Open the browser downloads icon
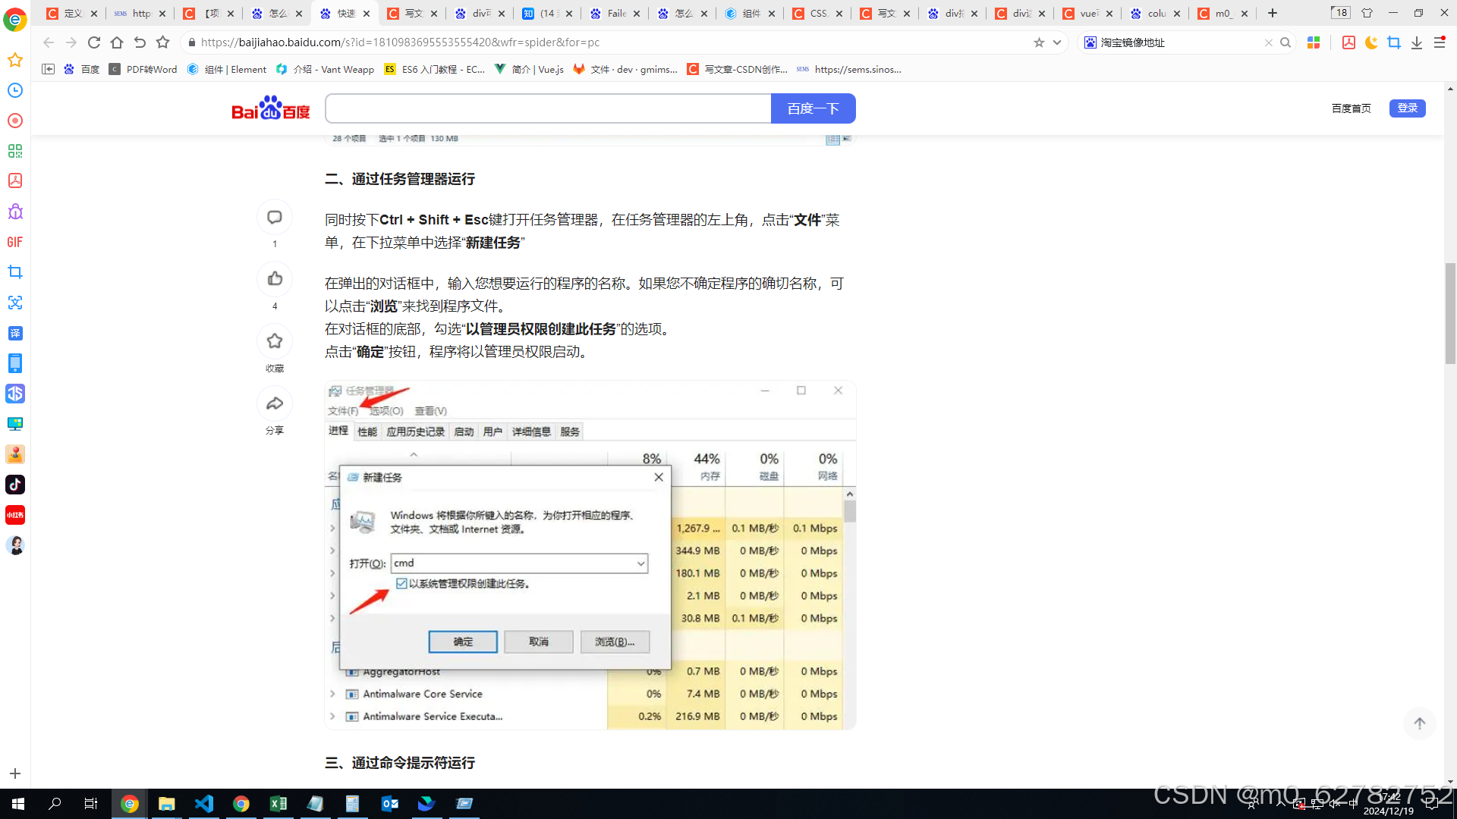 tap(1416, 42)
